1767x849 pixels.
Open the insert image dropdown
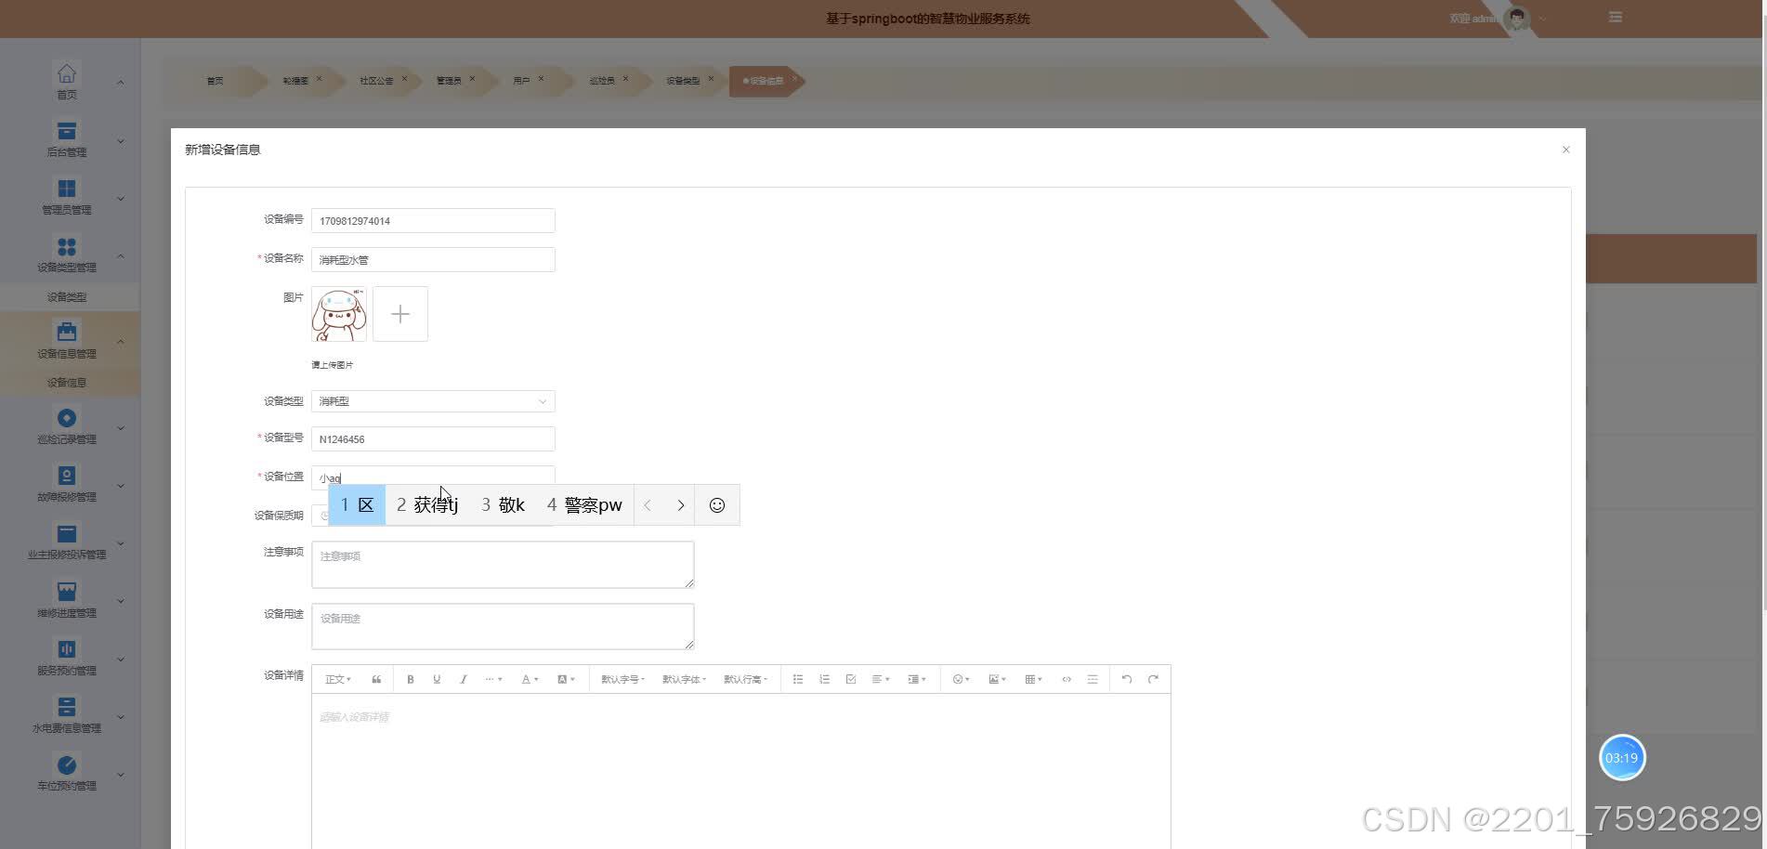tap(997, 679)
